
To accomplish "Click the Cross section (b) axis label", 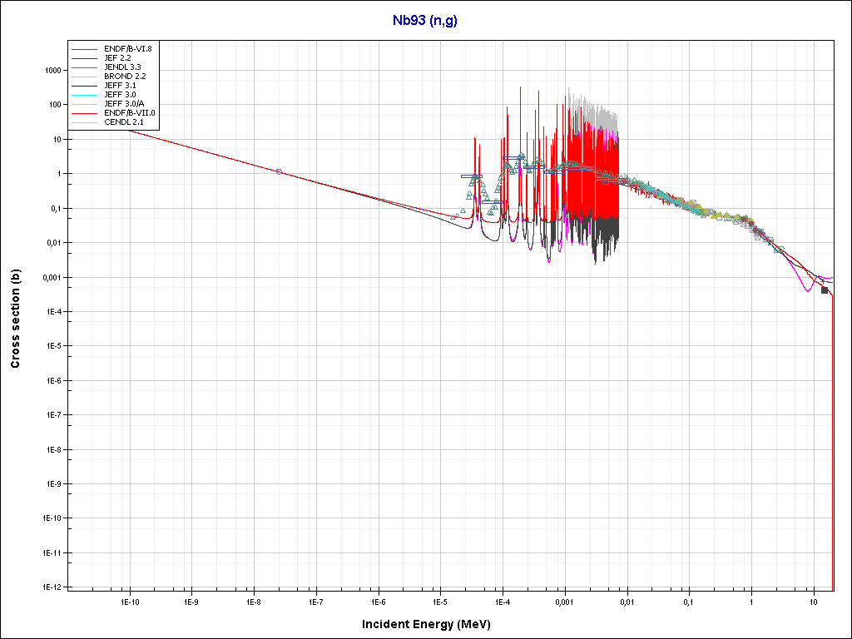I will [15, 319].
